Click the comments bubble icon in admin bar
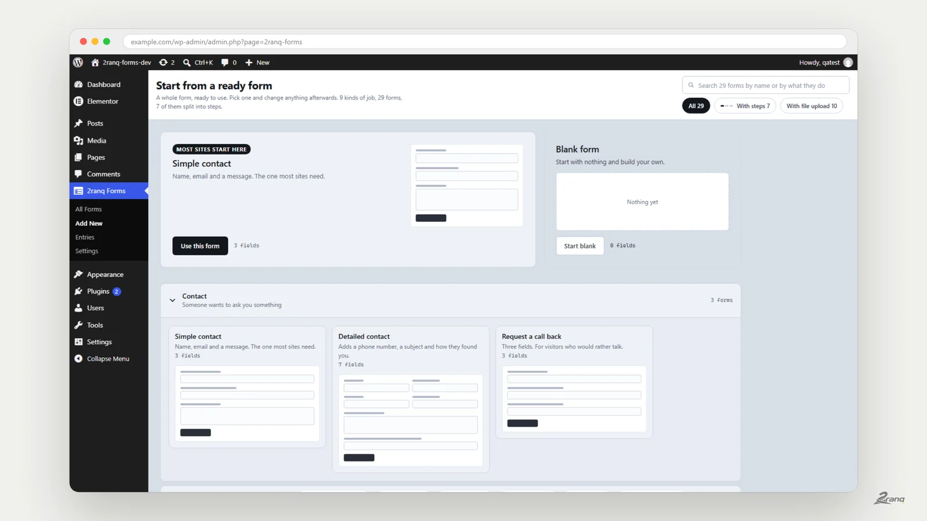Screen dimensions: 927x521 click(x=225, y=63)
